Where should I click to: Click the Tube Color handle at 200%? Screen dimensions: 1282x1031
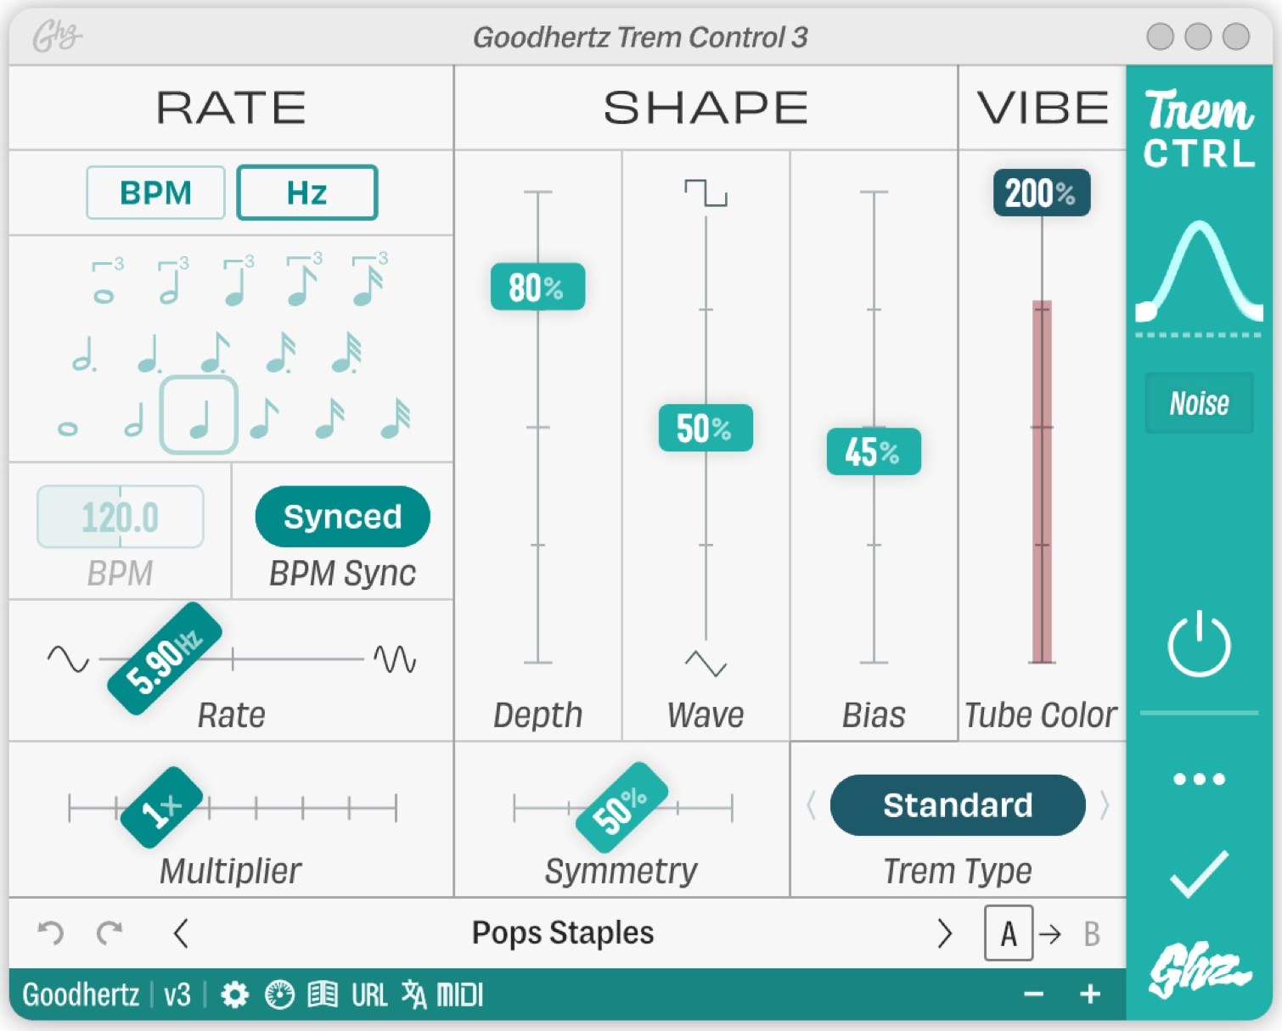[1042, 193]
